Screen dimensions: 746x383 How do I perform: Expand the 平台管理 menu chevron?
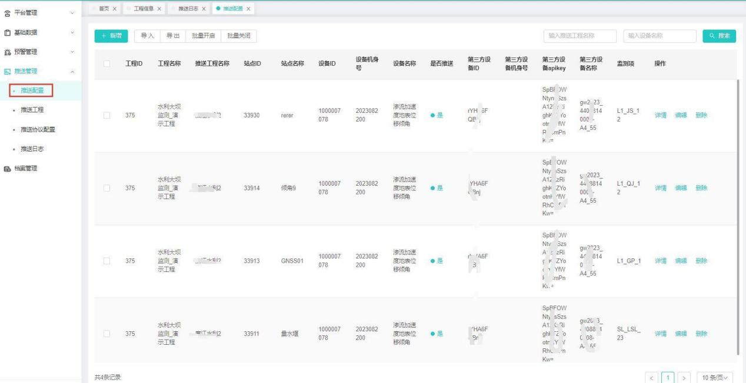coord(72,12)
